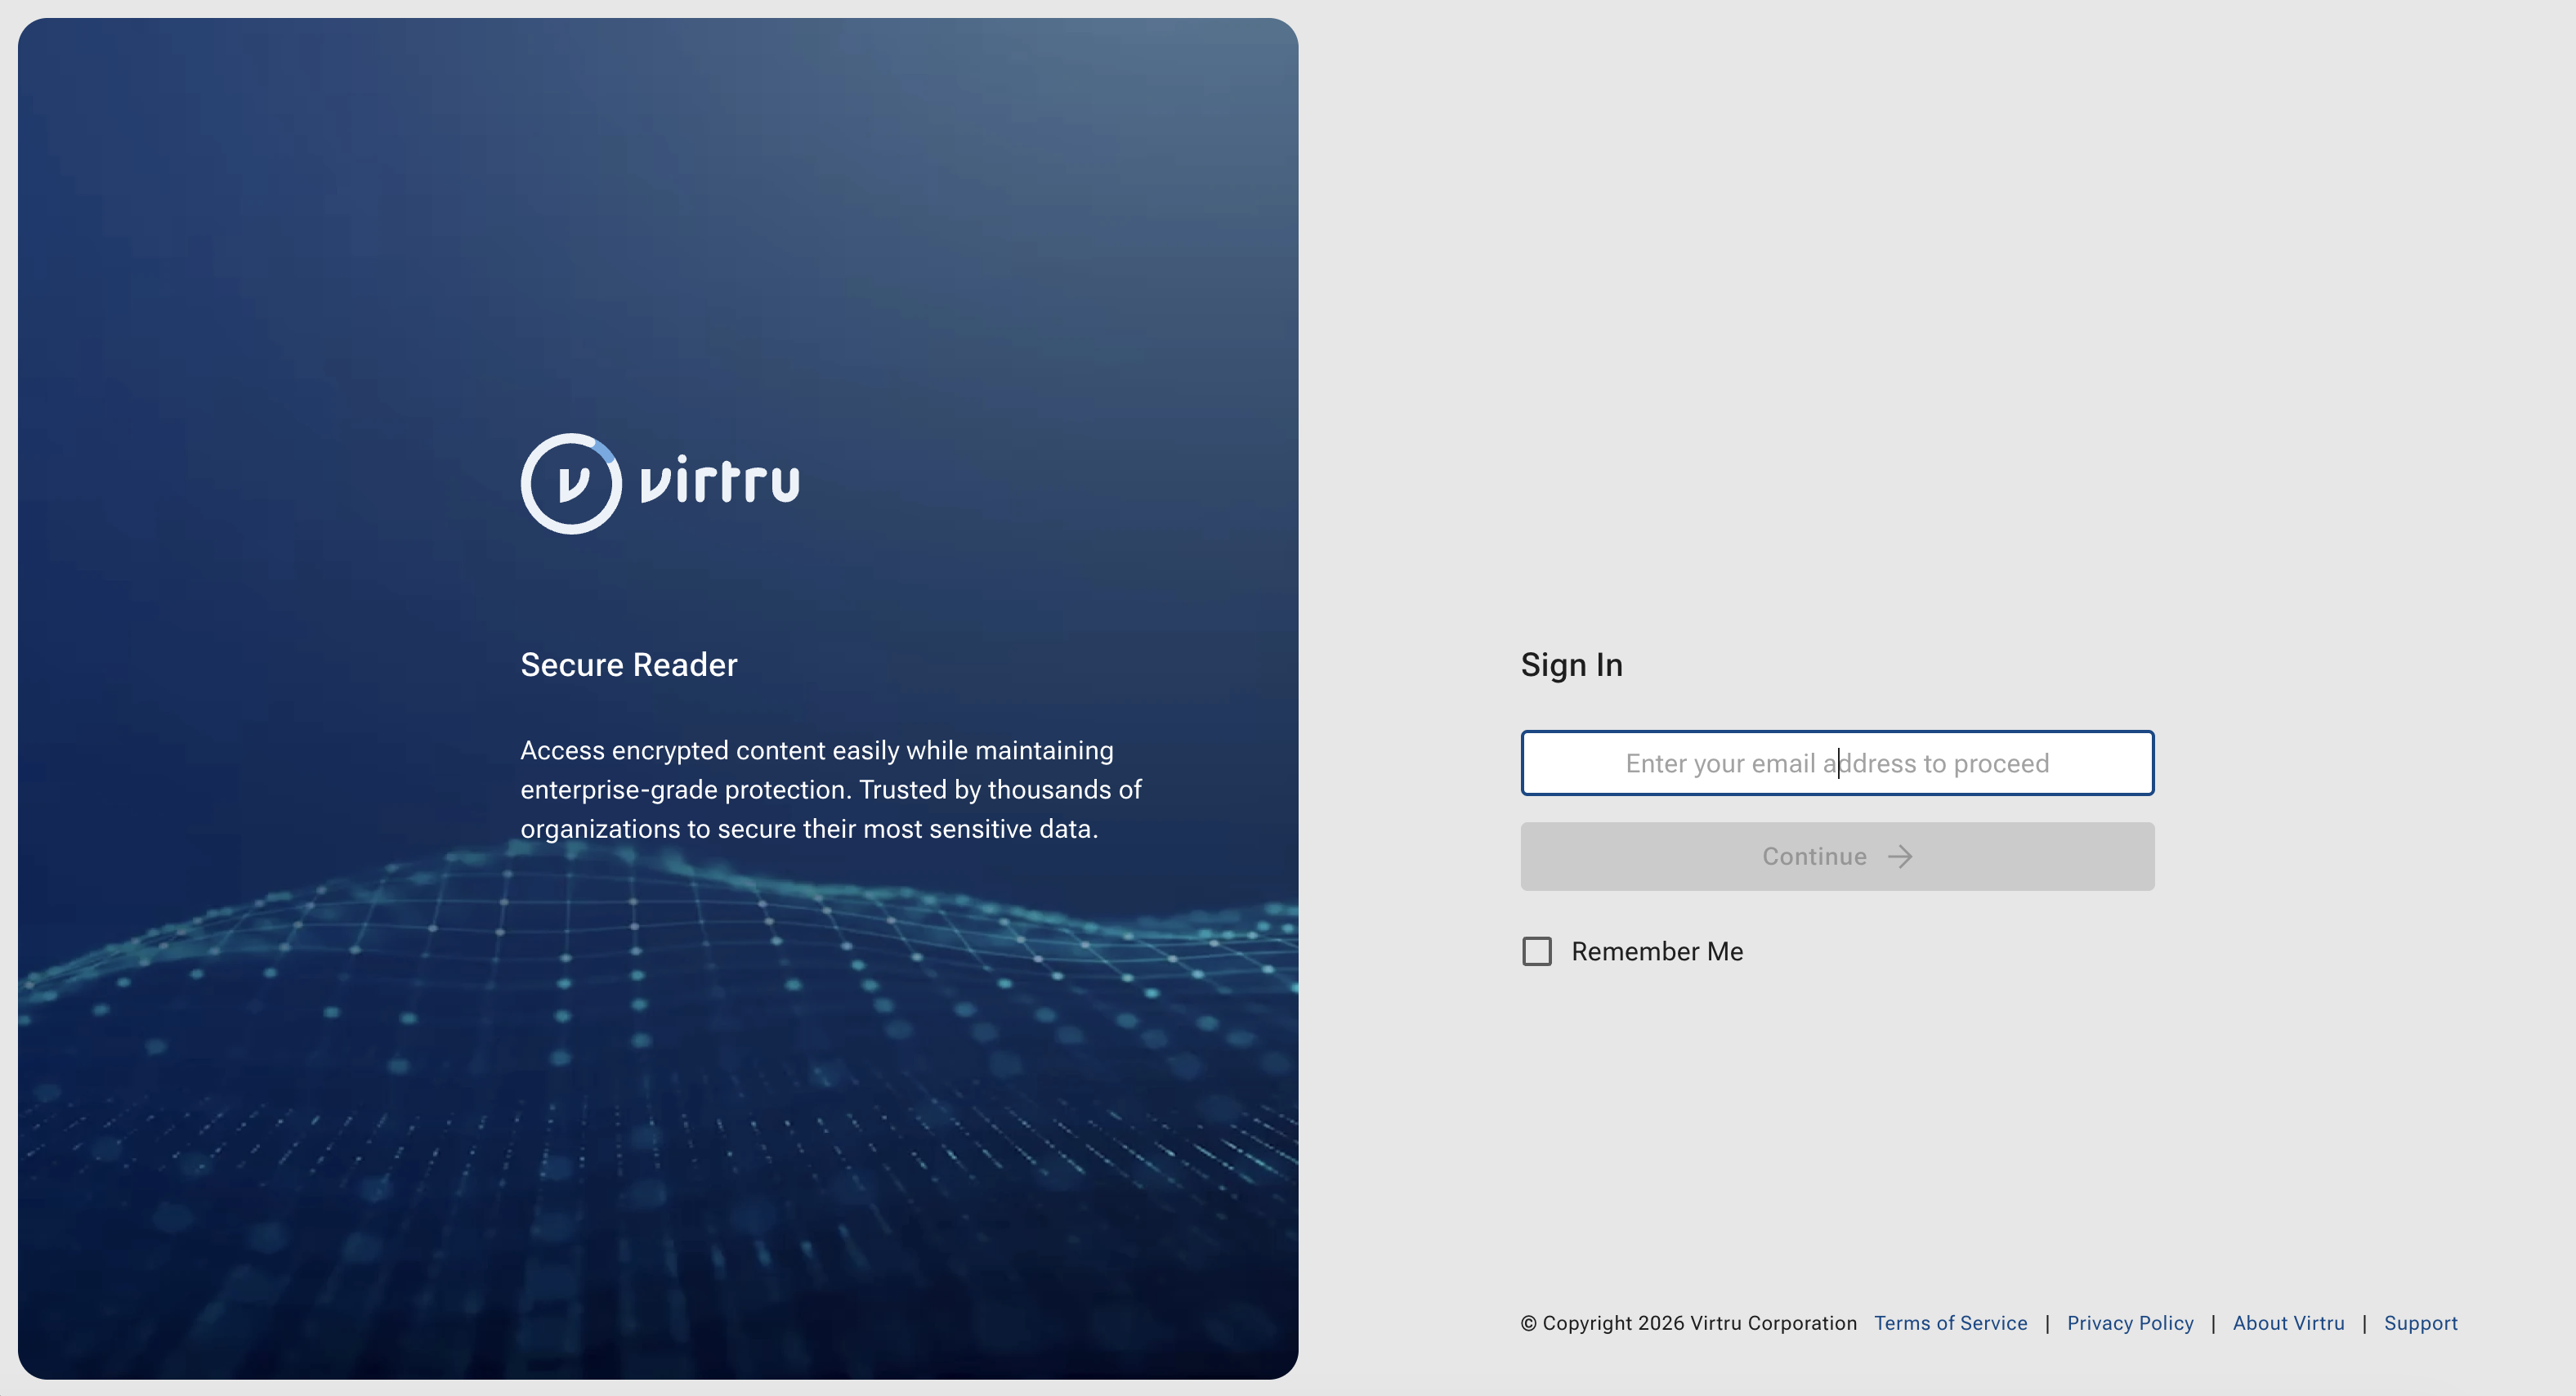This screenshot has height=1396, width=2576.
Task: Click the 'Access encrypted content easily' description paragraph
Action: (831, 790)
